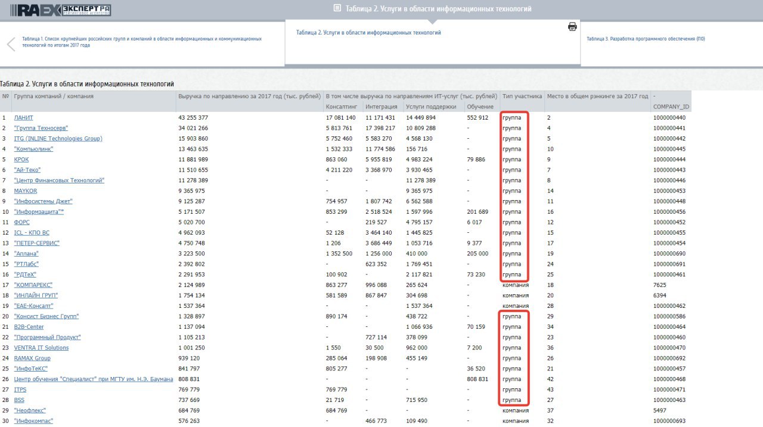This screenshot has width=763, height=427.
Task: Open the "Неофлекс" link
Action: [x=30, y=410]
